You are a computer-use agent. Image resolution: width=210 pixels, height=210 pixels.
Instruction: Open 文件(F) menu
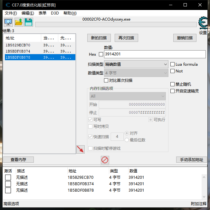click(x=11, y=13)
